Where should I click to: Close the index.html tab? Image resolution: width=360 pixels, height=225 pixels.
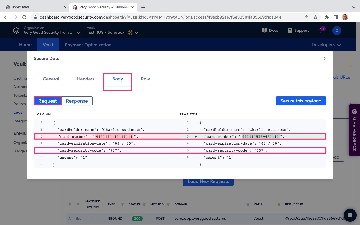click(66, 7)
